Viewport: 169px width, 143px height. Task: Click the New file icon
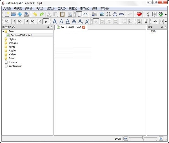7,14
